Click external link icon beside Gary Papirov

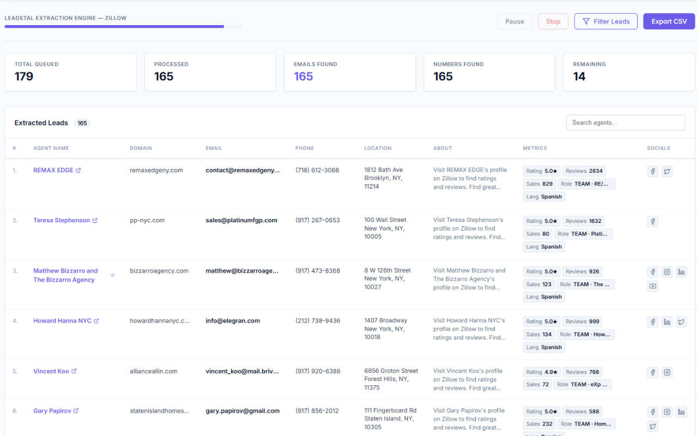tap(76, 411)
